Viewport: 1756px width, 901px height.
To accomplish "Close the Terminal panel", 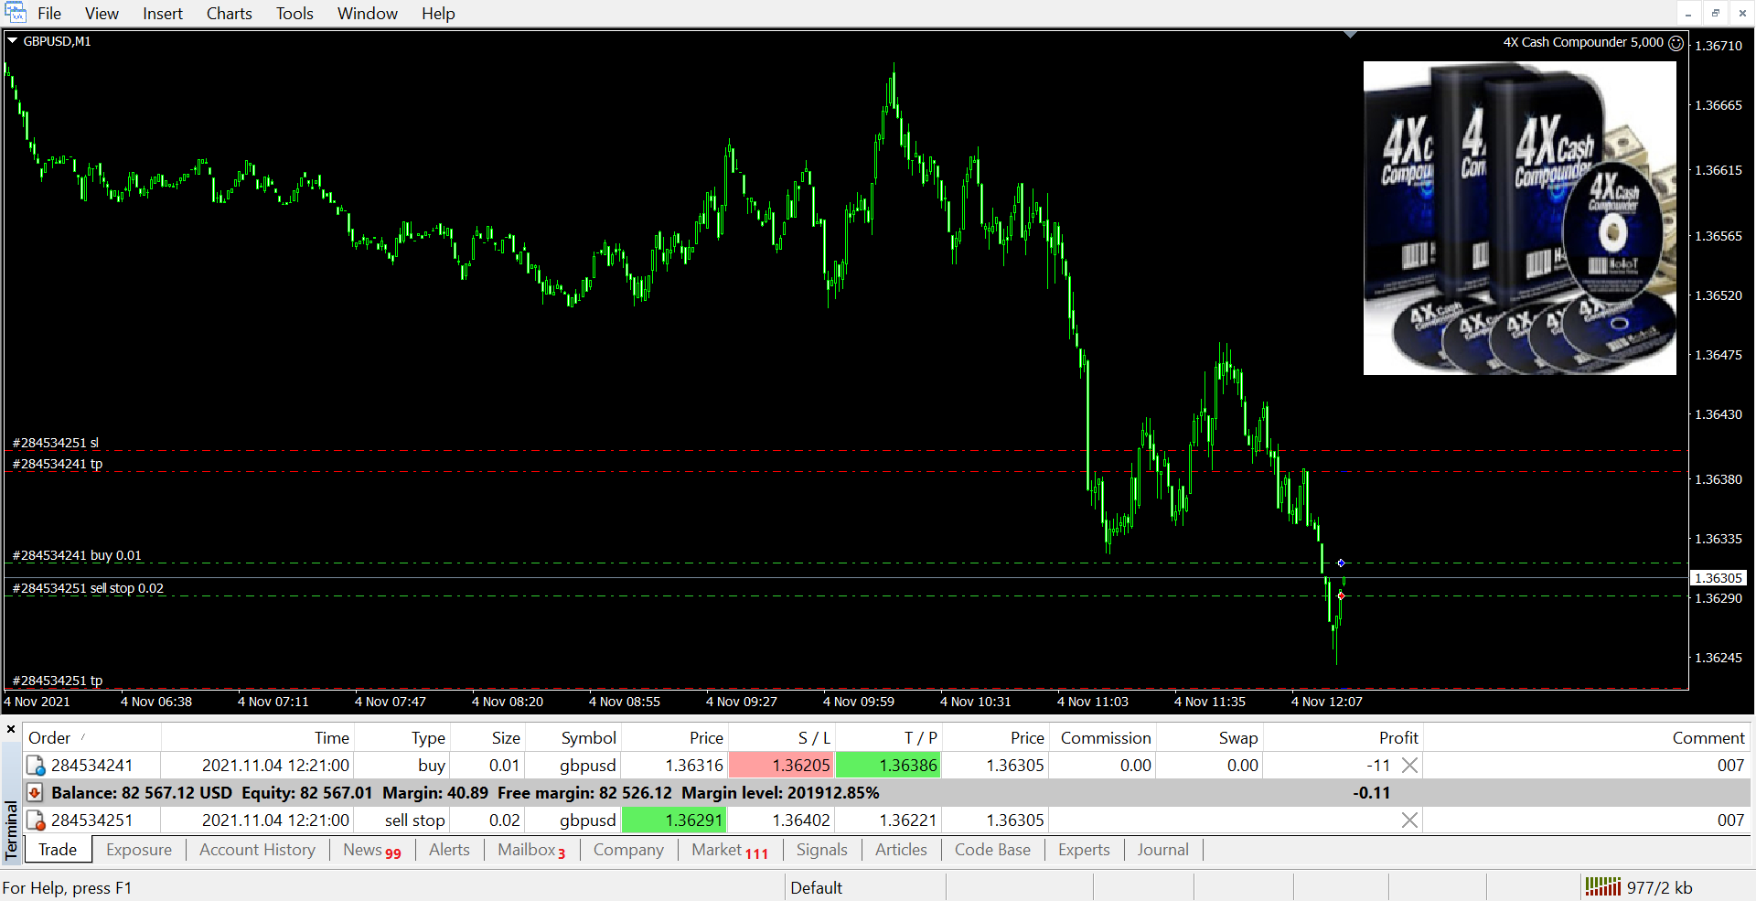I will pyautogui.click(x=11, y=729).
